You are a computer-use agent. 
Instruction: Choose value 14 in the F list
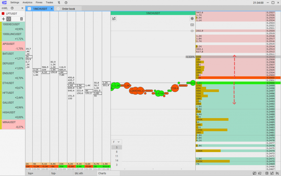coord(117,160)
